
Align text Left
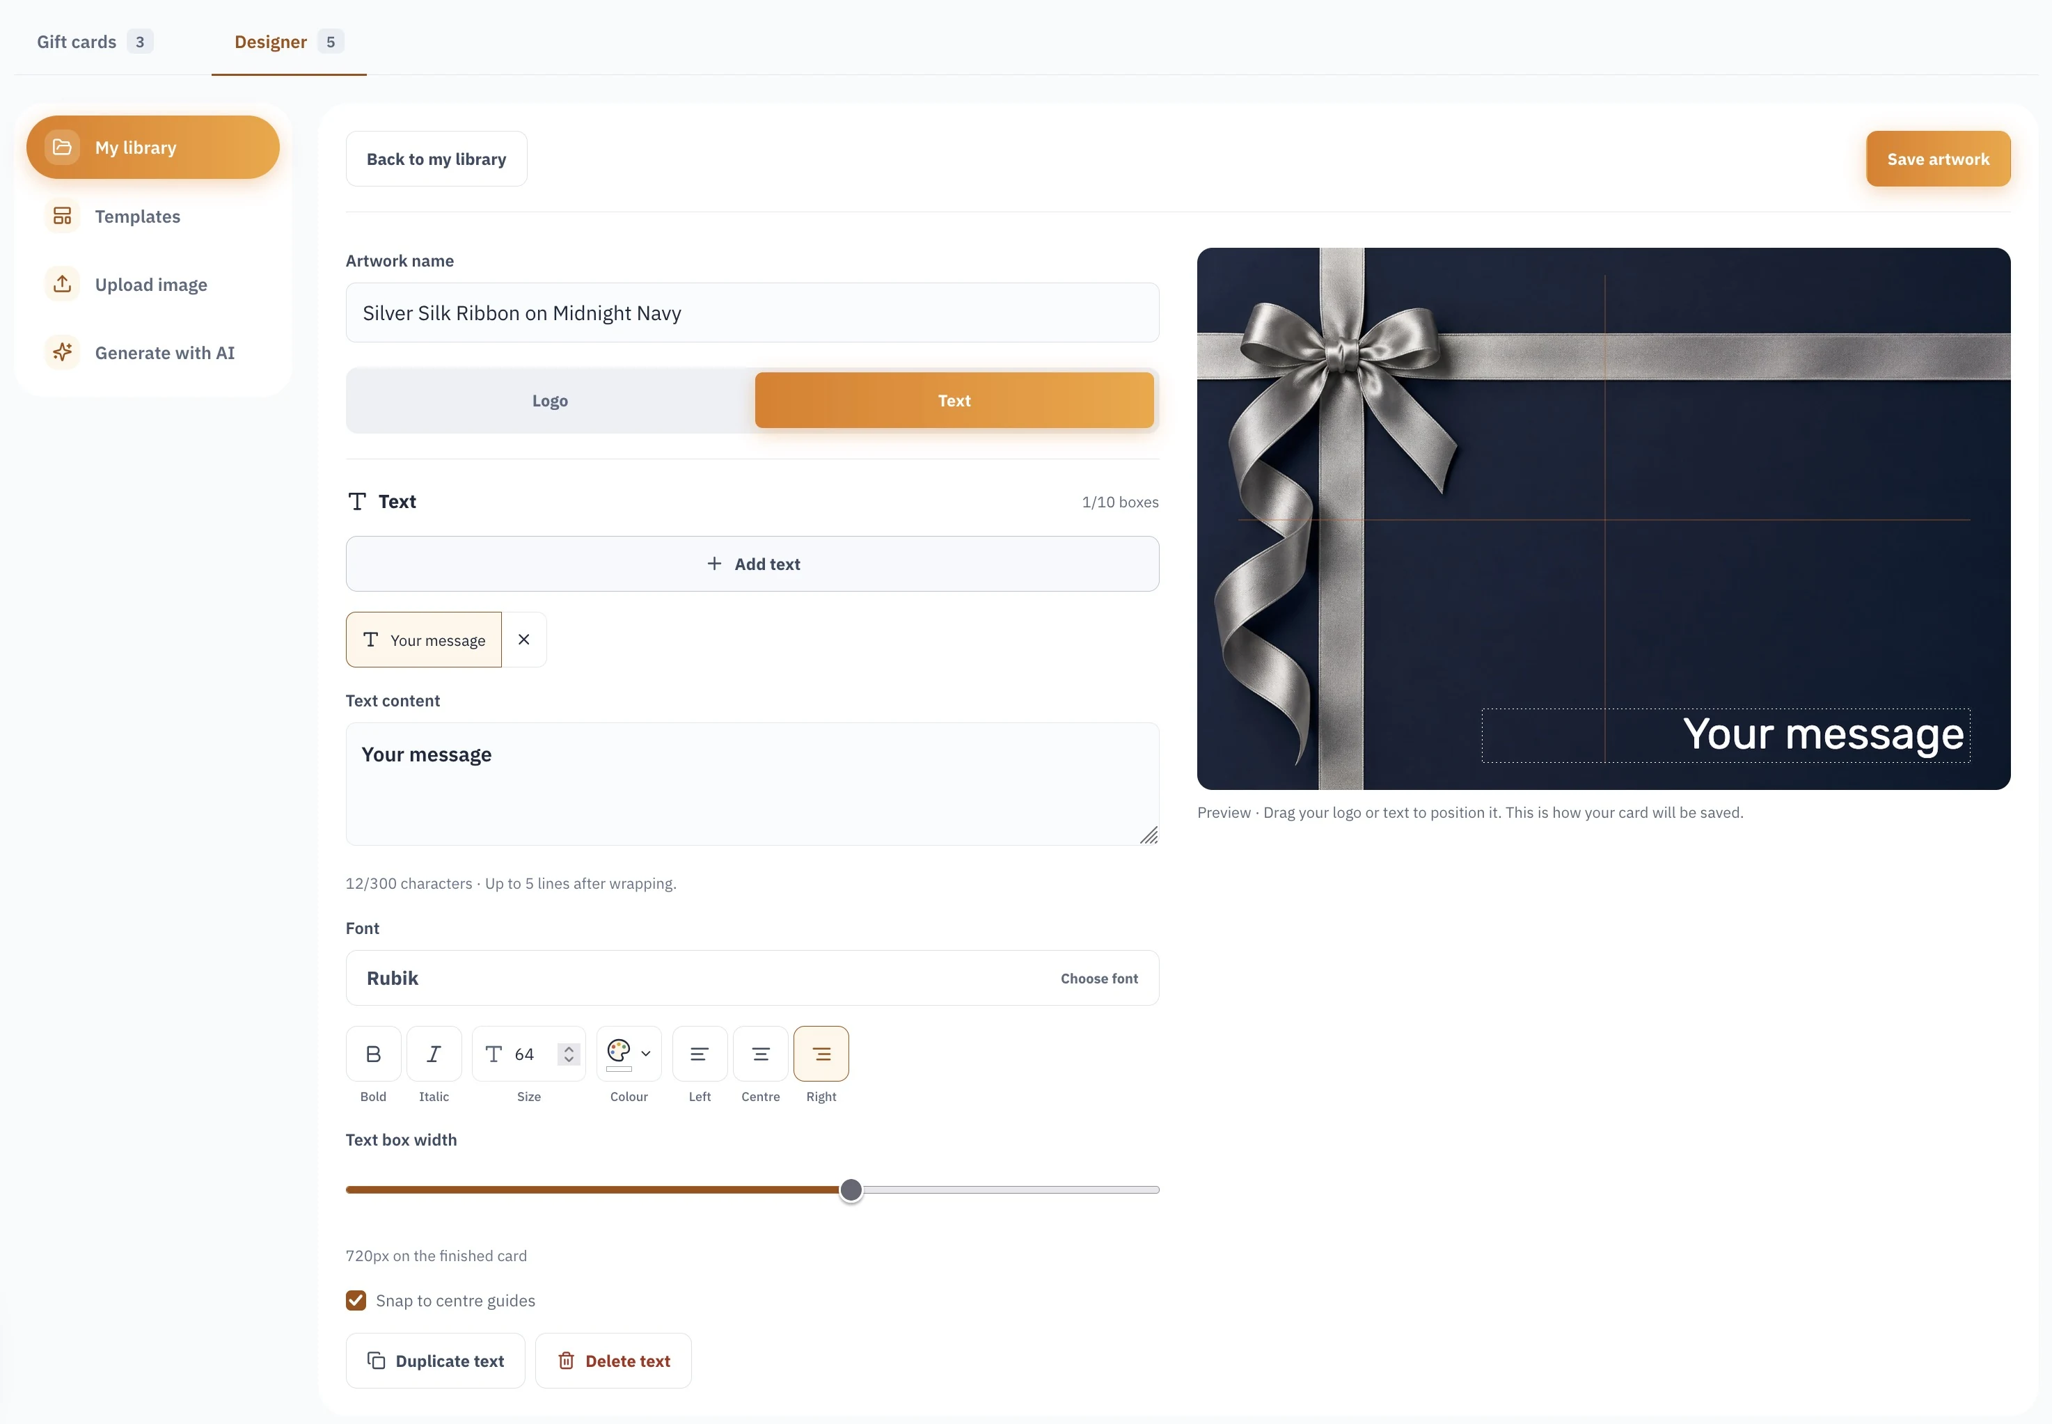[700, 1054]
